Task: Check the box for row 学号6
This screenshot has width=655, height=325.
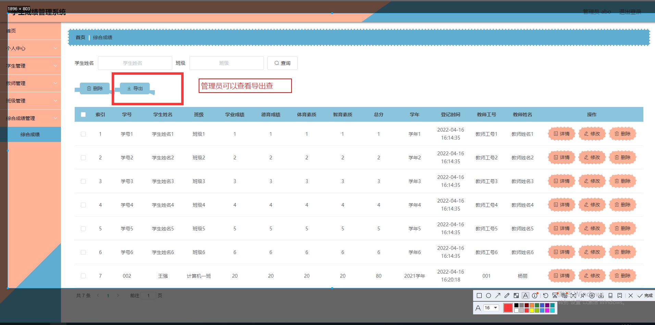Action: pyautogui.click(x=83, y=252)
